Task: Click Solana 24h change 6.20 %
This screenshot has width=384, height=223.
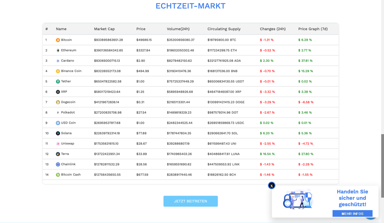Action: [x=267, y=133]
